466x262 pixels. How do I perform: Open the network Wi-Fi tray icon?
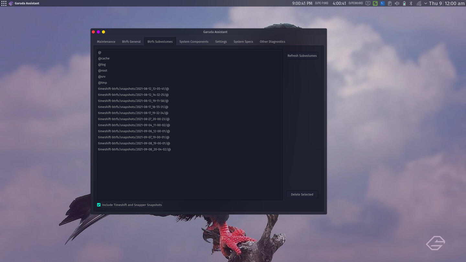(419, 3)
